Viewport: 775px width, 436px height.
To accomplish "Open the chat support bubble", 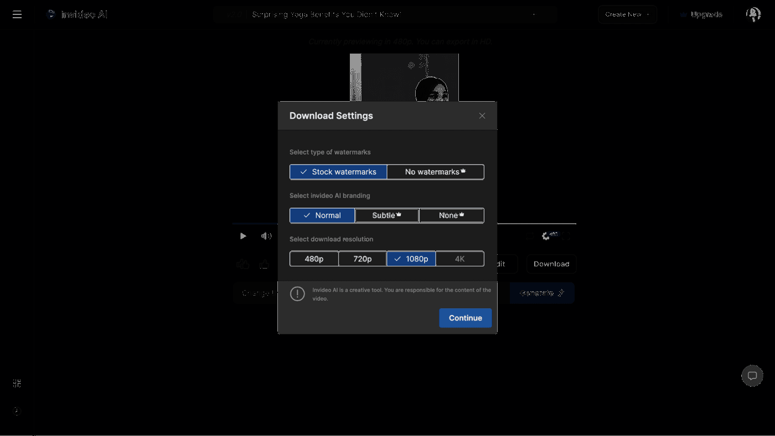I will [x=752, y=376].
